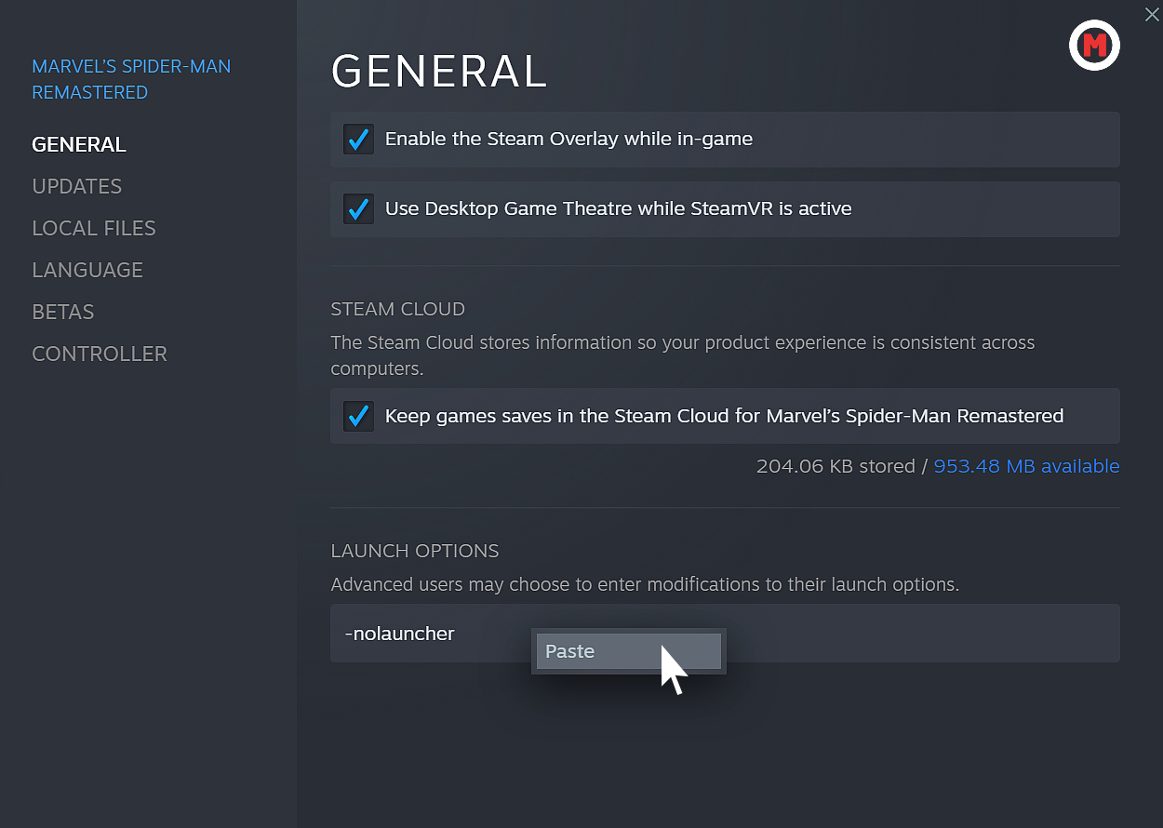Switch to the UPDATES section
Viewport: 1163px width, 828px height.
tap(76, 186)
